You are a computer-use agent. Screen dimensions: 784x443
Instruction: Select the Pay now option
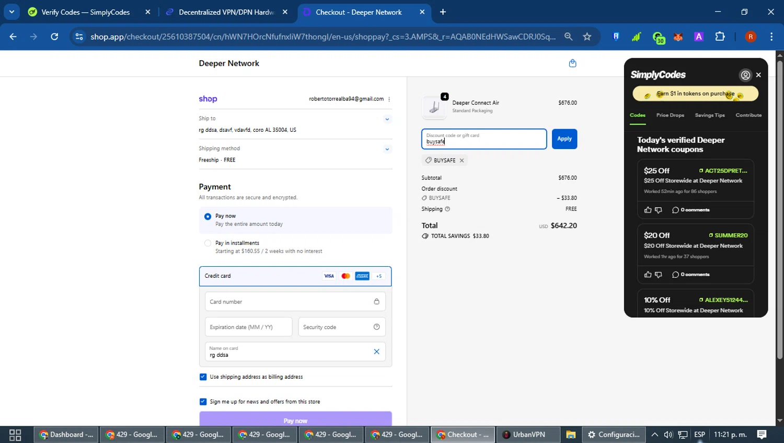(x=208, y=216)
